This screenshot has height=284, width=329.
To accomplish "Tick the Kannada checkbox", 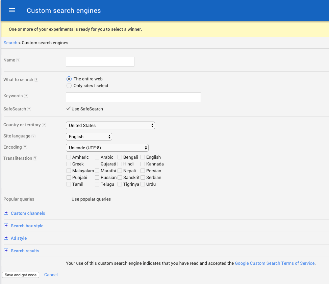I will pyautogui.click(x=143, y=164).
